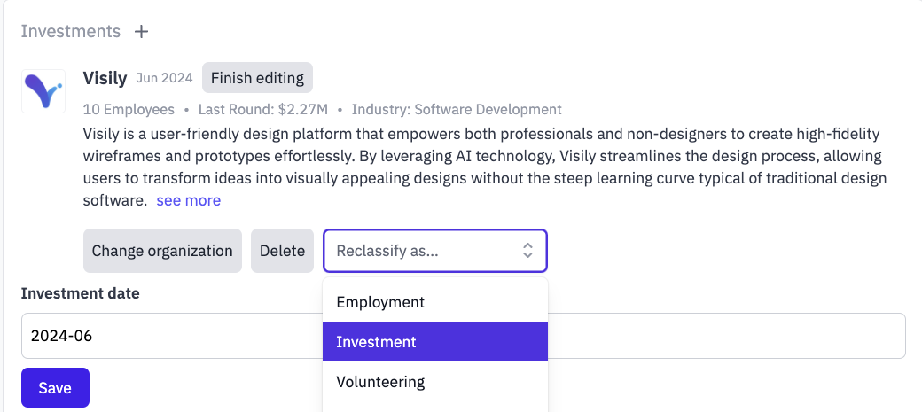This screenshot has height=412, width=922.
Task: Click the Jun 2024 date label
Action: pos(165,78)
